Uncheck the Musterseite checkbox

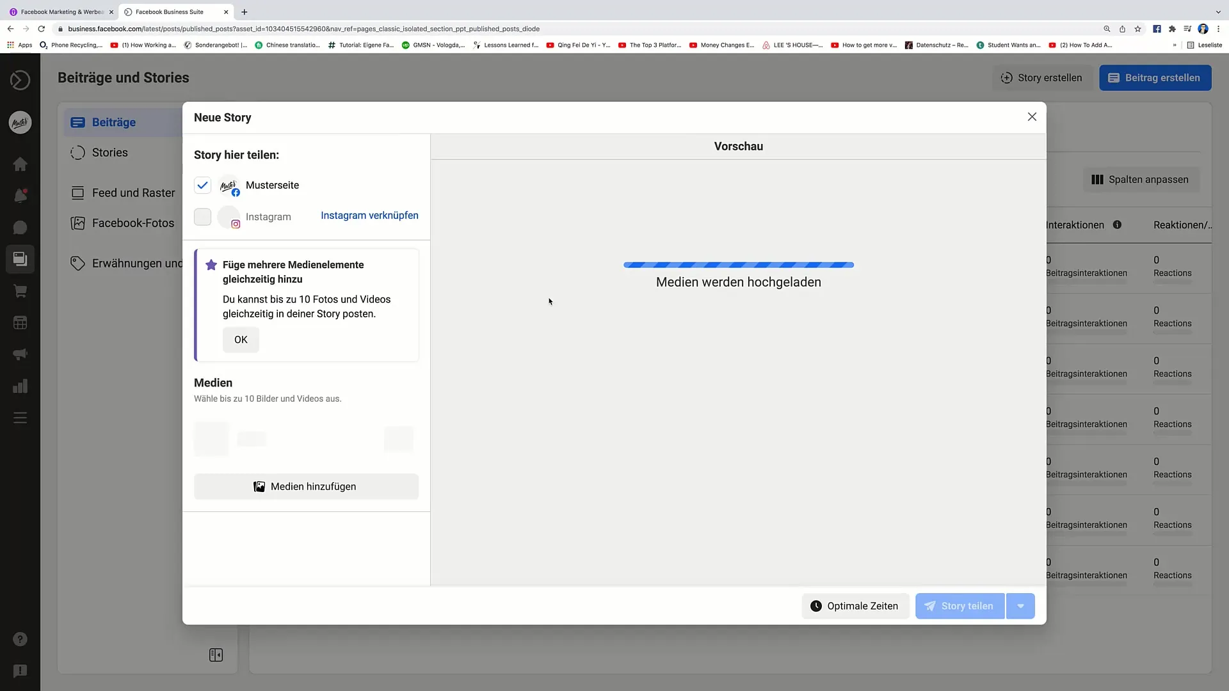tap(202, 185)
